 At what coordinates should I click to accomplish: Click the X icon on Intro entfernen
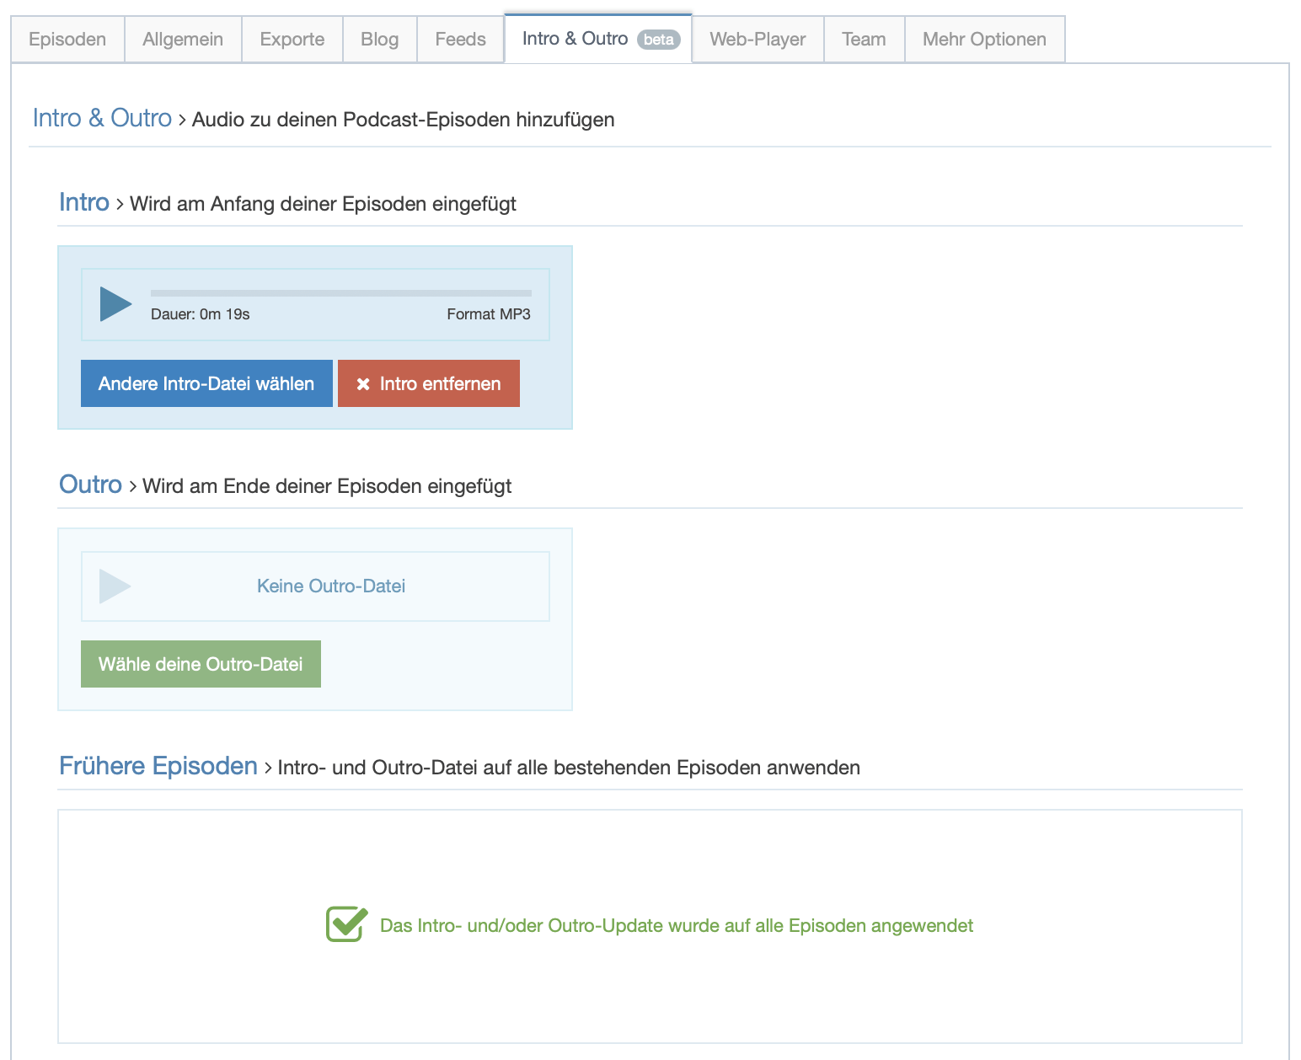(363, 384)
